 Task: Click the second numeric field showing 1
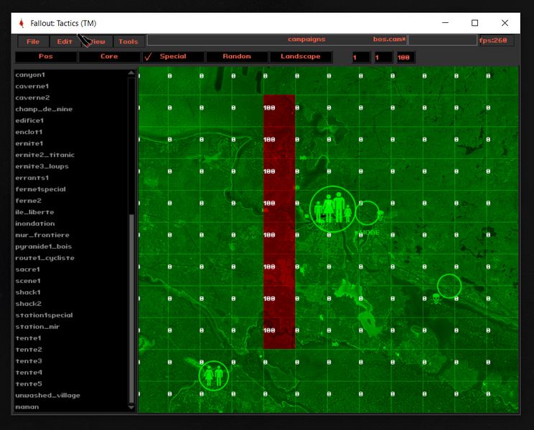[383, 57]
